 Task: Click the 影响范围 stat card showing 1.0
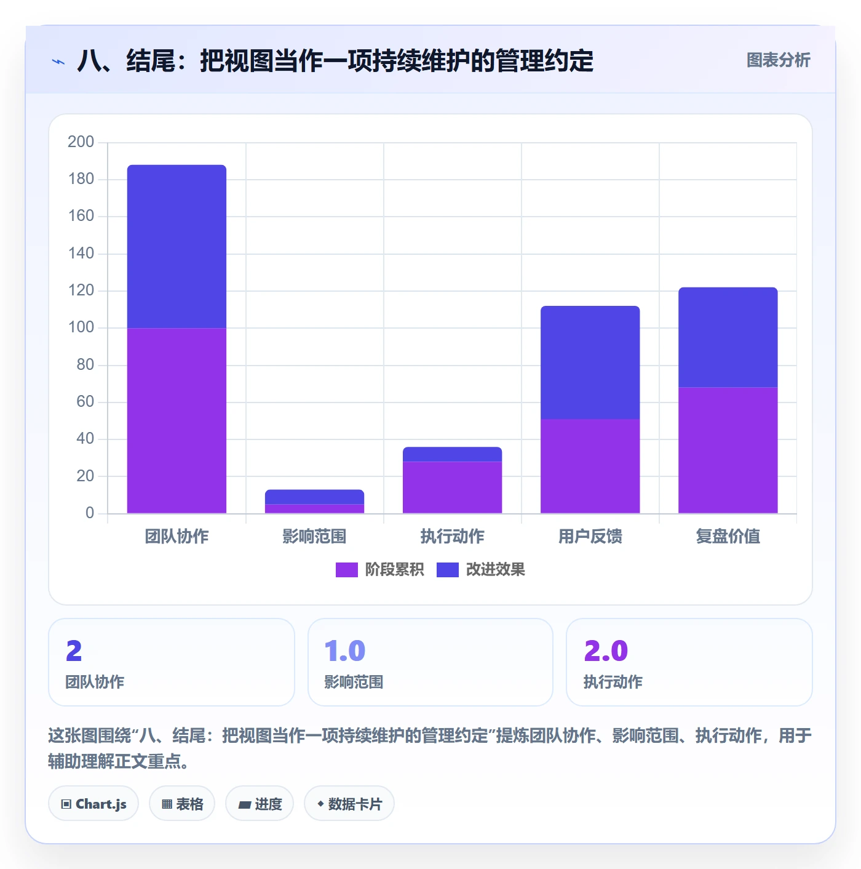[430, 662]
